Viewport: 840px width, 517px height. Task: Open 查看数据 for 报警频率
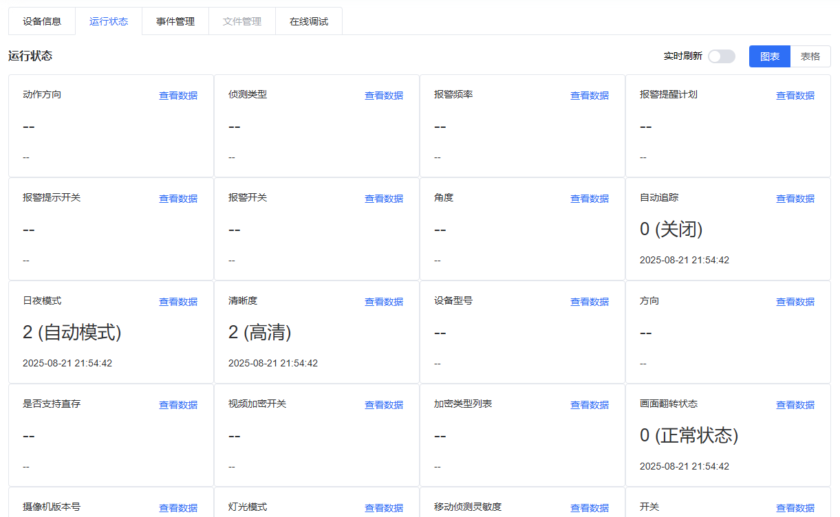tap(590, 96)
